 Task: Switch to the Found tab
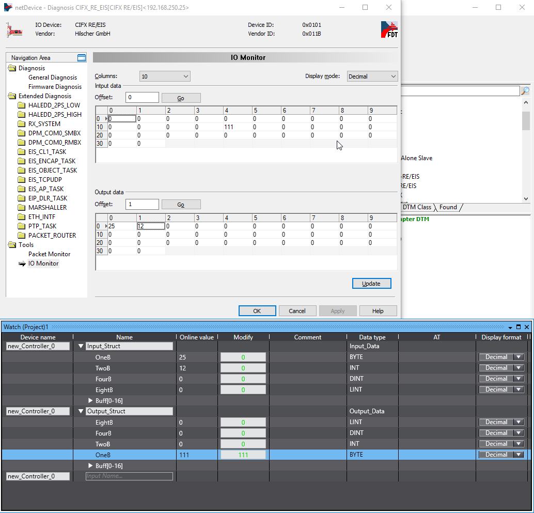click(448, 207)
